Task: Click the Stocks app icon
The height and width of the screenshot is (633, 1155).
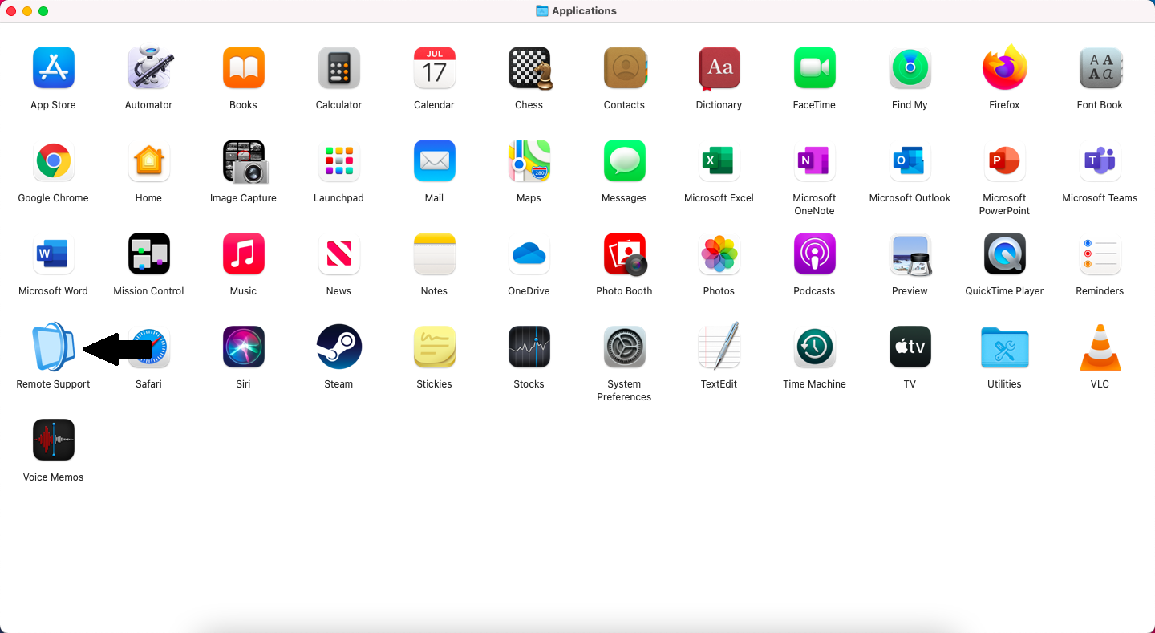Action: click(529, 347)
